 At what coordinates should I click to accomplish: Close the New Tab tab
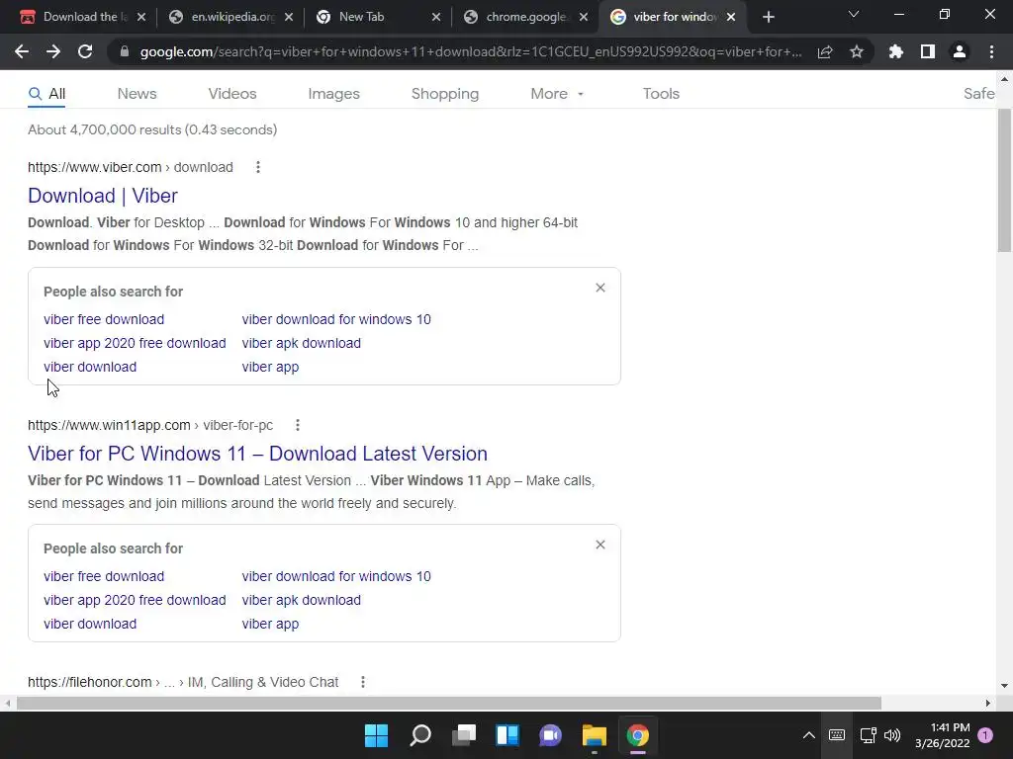click(x=436, y=17)
